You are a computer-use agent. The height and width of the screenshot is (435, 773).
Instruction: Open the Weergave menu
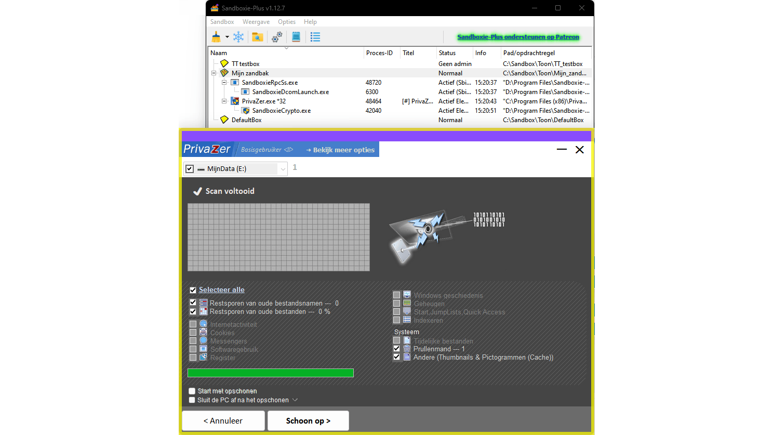pos(256,22)
